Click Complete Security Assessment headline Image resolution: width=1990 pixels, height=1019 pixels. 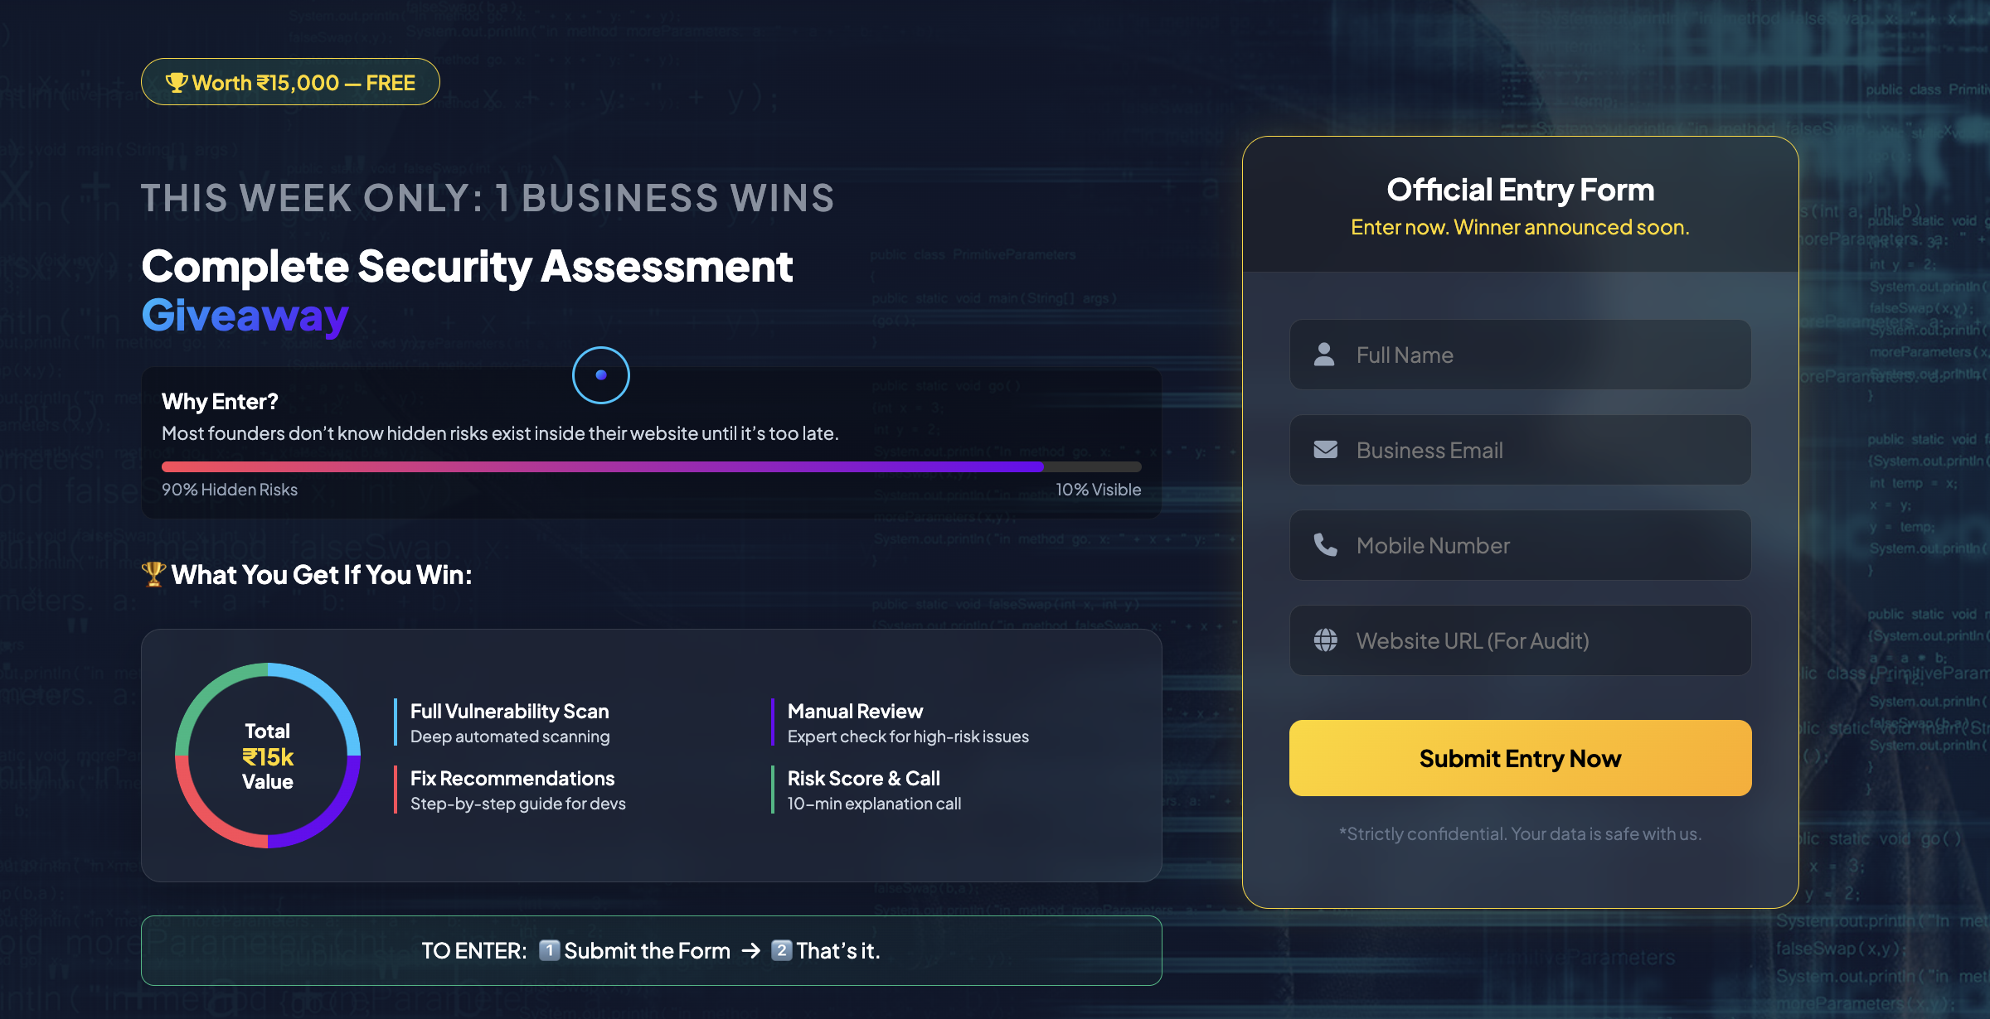pos(467,266)
